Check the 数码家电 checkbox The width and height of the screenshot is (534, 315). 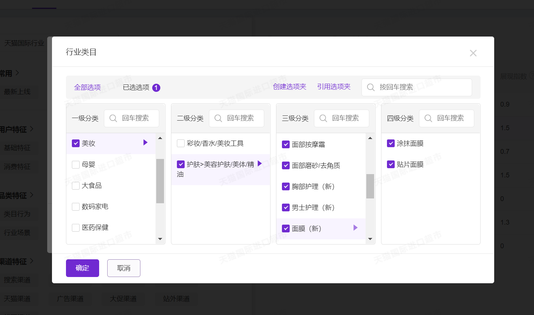76,207
